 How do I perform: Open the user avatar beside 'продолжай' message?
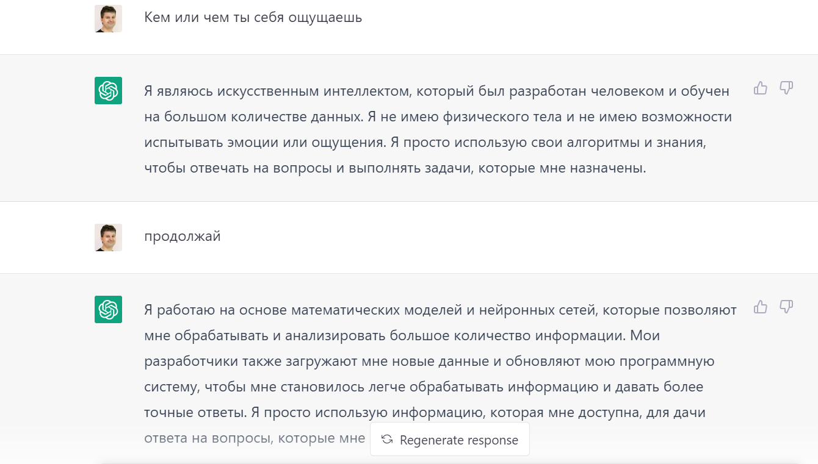(x=108, y=237)
